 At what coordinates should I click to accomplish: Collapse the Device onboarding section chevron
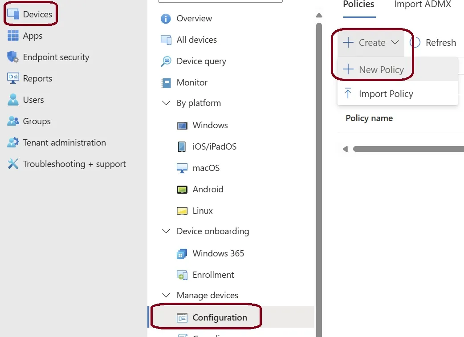166,231
